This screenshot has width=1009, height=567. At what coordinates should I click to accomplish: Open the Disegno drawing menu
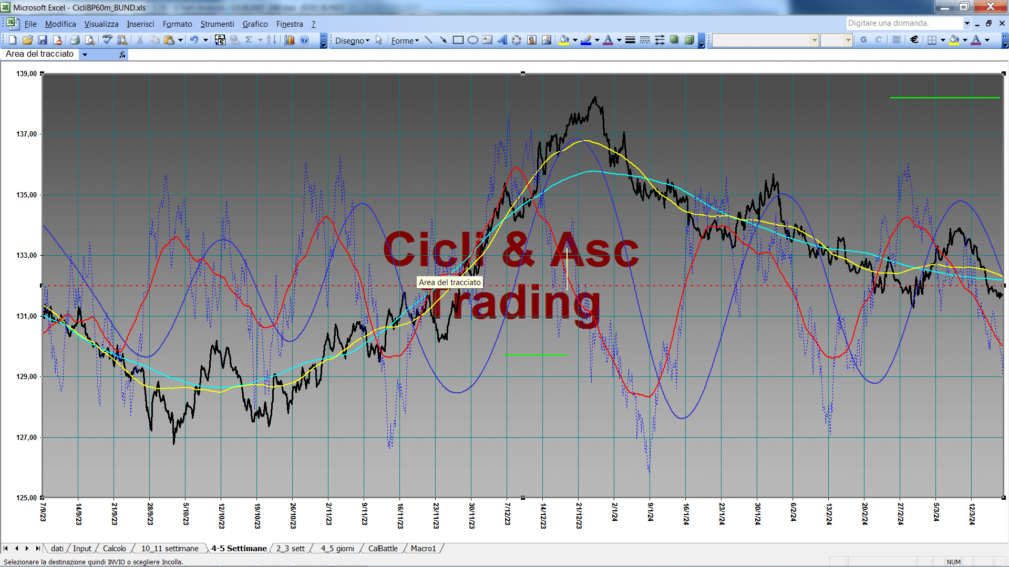pos(352,40)
